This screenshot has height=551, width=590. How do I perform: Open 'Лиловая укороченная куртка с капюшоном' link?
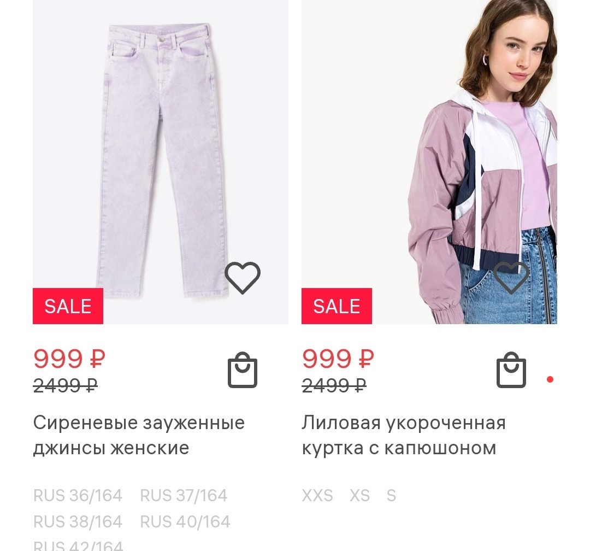(404, 435)
